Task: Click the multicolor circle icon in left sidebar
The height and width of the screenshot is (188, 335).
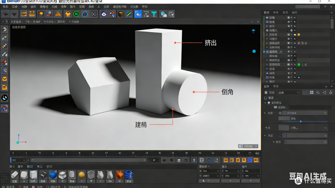Action: [x=4, y=98]
